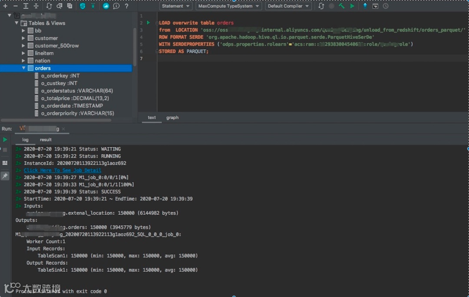Switch to the result tab

[x=46, y=140]
